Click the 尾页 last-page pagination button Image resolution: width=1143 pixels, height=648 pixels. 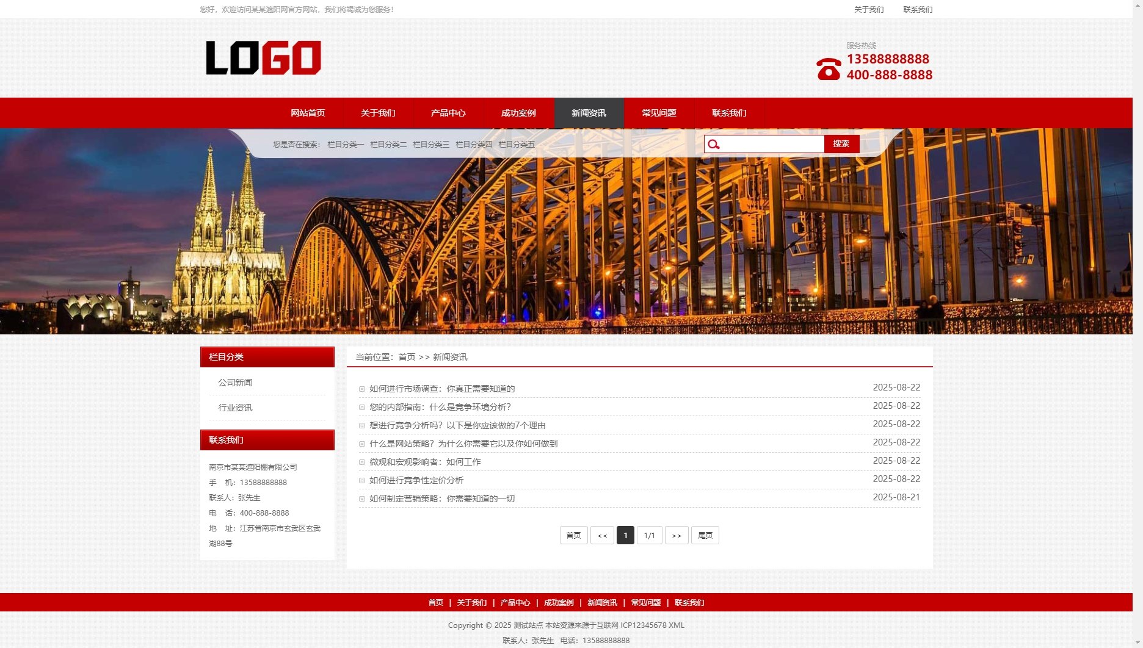pos(705,535)
